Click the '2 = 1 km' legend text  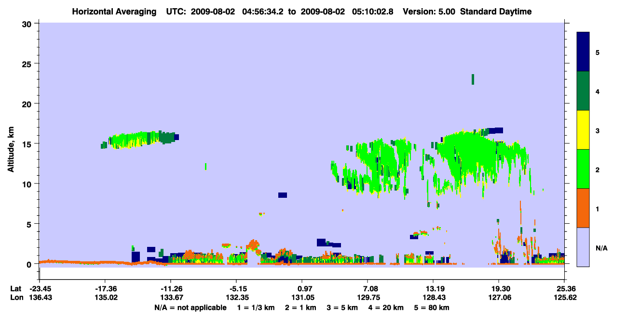pyautogui.click(x=301, y=308)
